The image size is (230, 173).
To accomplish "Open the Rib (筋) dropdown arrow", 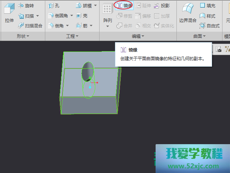I will pyautogui.click(x=91, y=26).
